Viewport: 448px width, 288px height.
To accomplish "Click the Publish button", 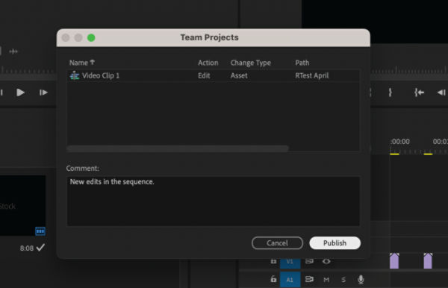I will 335,243.
